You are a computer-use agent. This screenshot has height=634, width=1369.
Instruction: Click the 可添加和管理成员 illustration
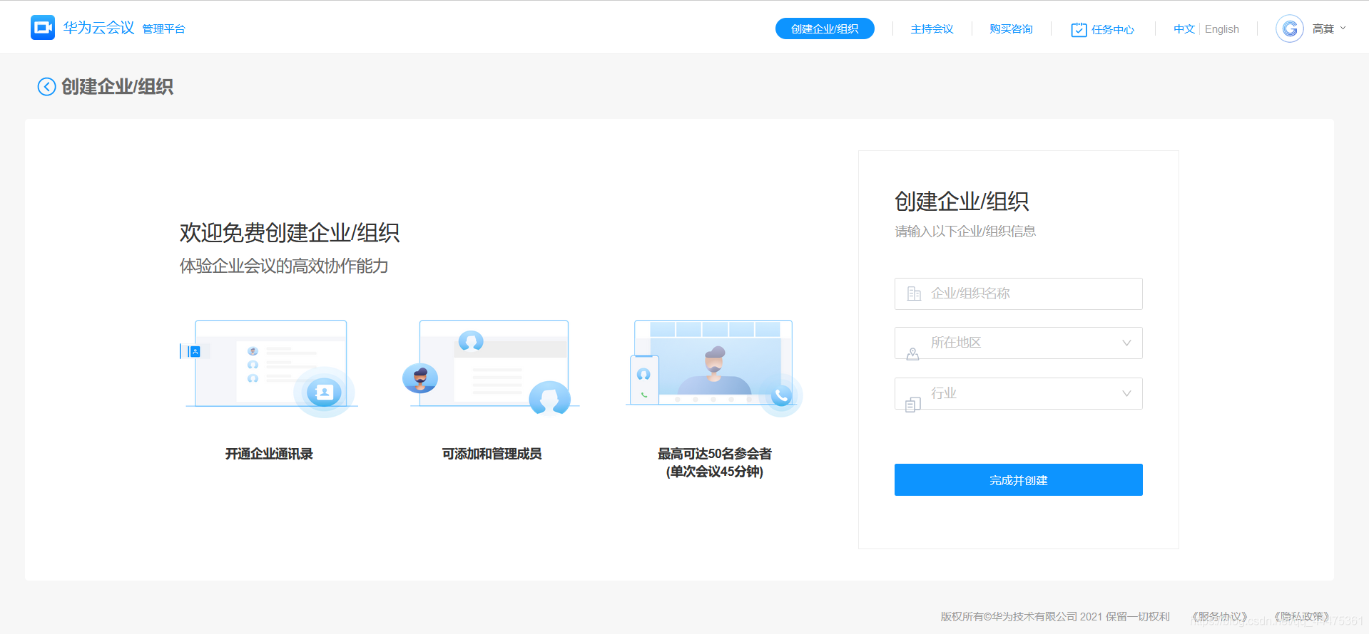click(492, 367)
